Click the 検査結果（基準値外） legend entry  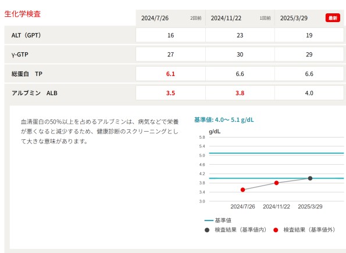click(304, 230)
